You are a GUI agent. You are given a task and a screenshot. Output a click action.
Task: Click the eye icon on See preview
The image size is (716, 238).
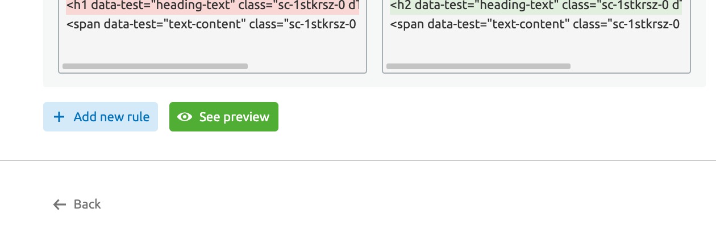[x=185, y=117]
